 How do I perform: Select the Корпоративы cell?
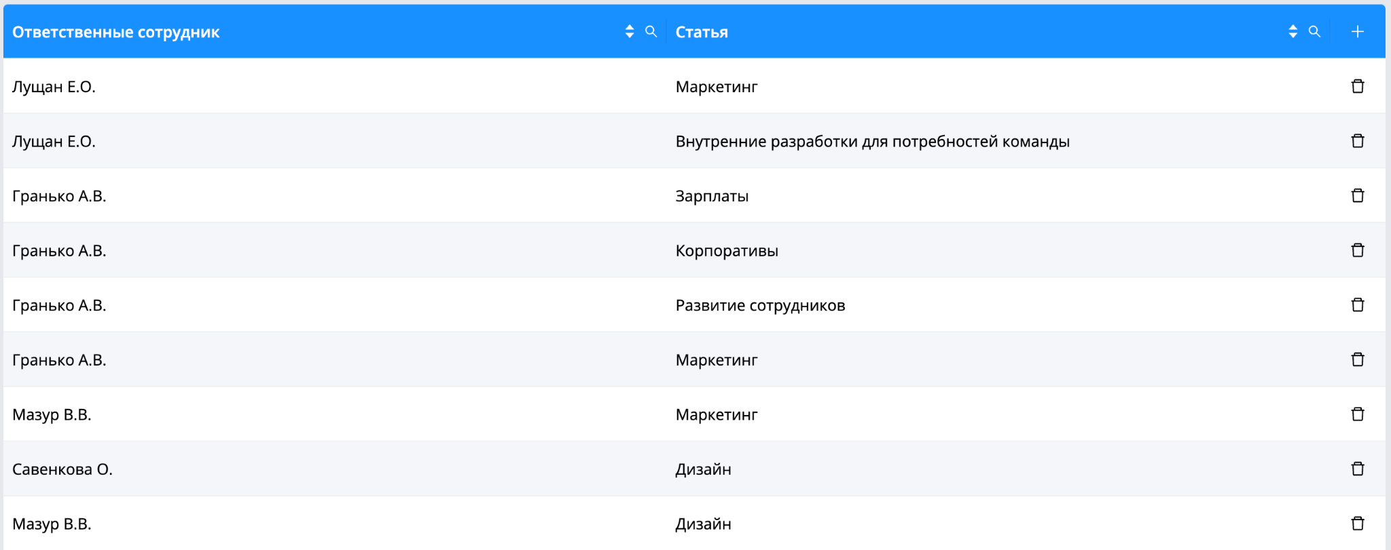(997, 250)
